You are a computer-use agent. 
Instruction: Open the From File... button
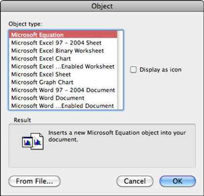click(34, 181)
